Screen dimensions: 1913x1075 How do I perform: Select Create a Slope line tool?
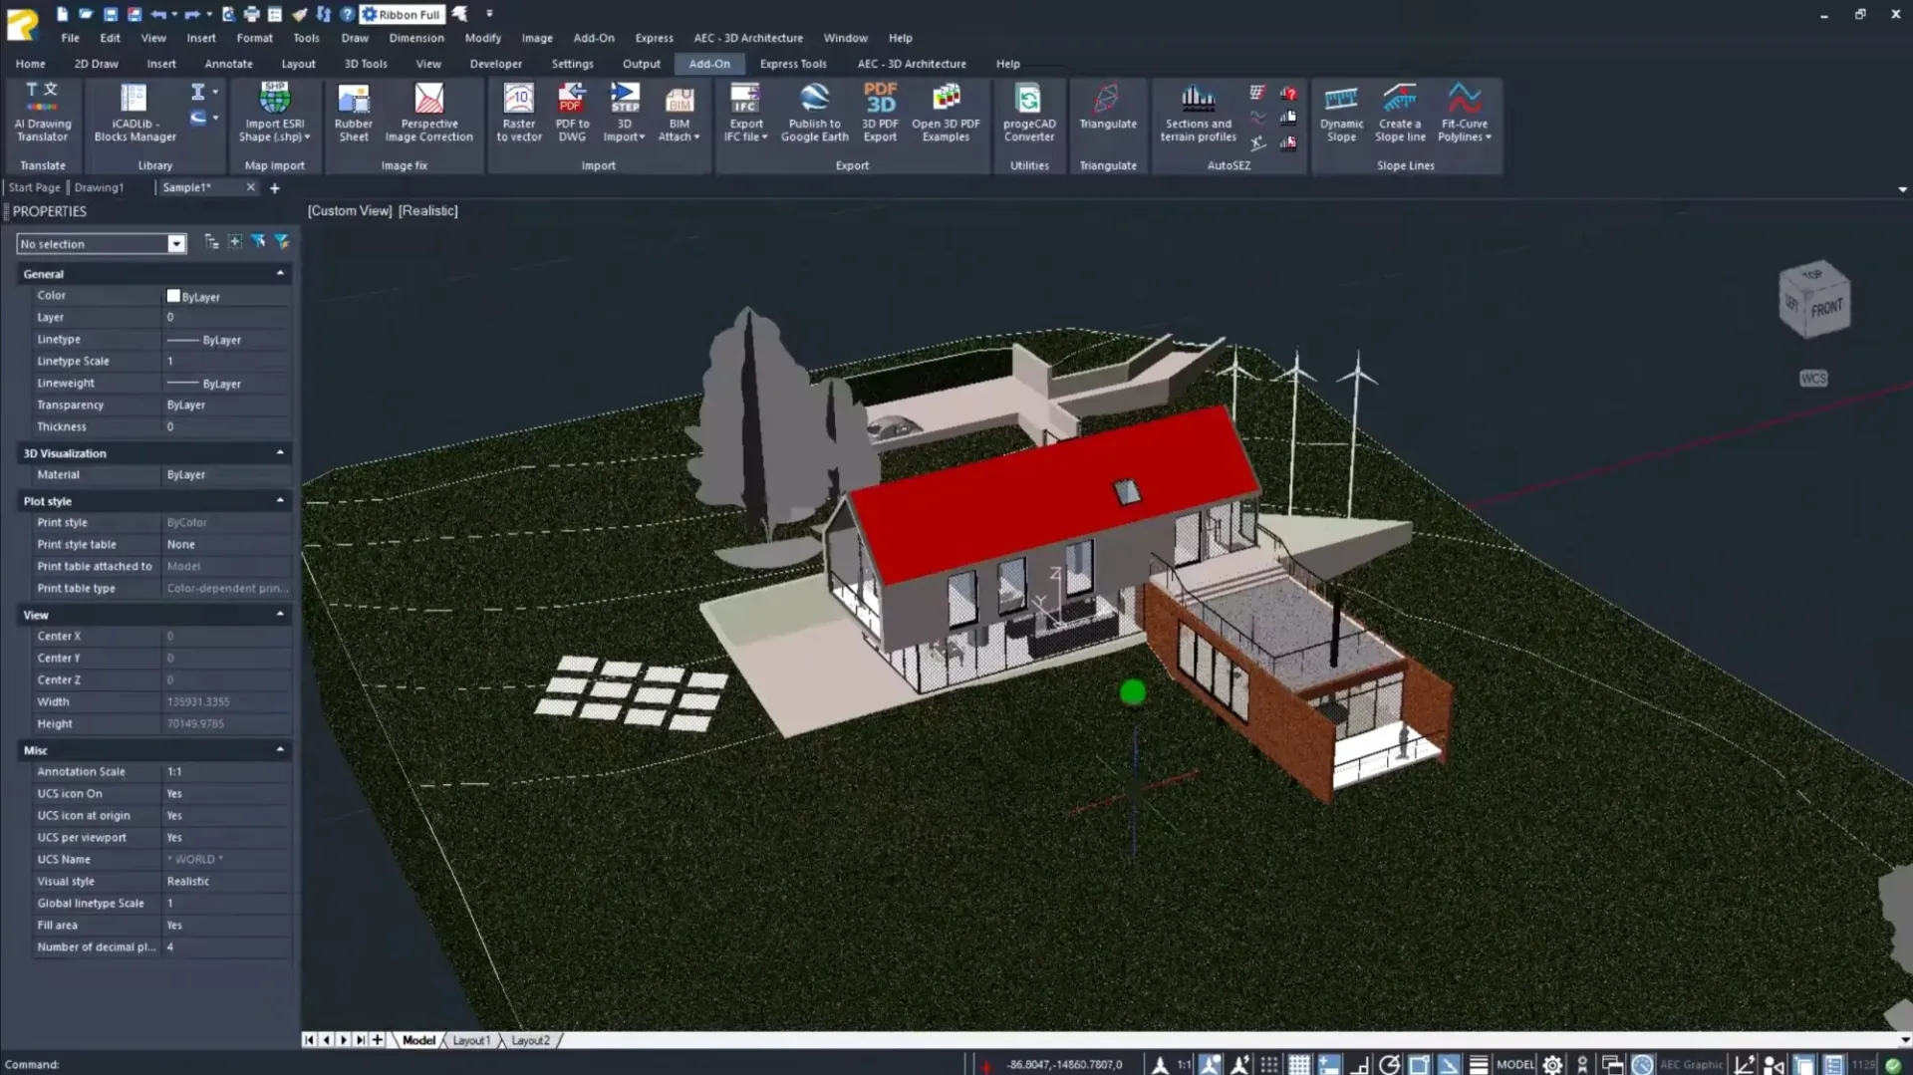click(x=1400, y=112)
